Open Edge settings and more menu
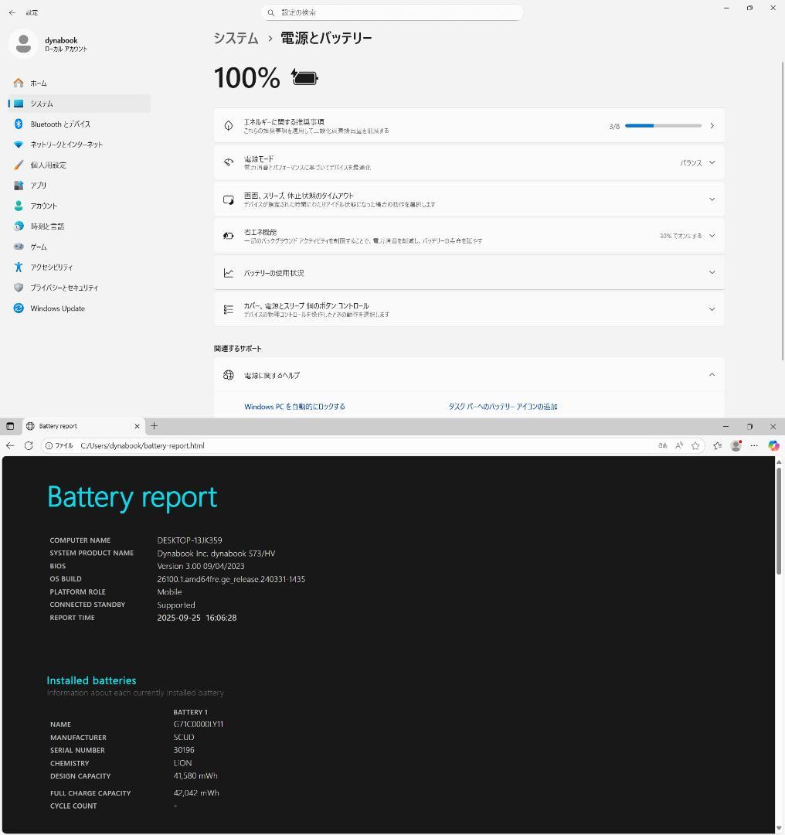Image resolution: width=785 pixels, height=835 pixels. click(x=754, y=445)
